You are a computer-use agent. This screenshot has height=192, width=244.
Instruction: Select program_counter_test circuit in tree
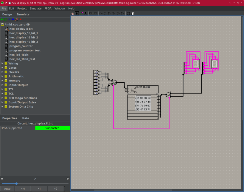(x=25, y=51)
